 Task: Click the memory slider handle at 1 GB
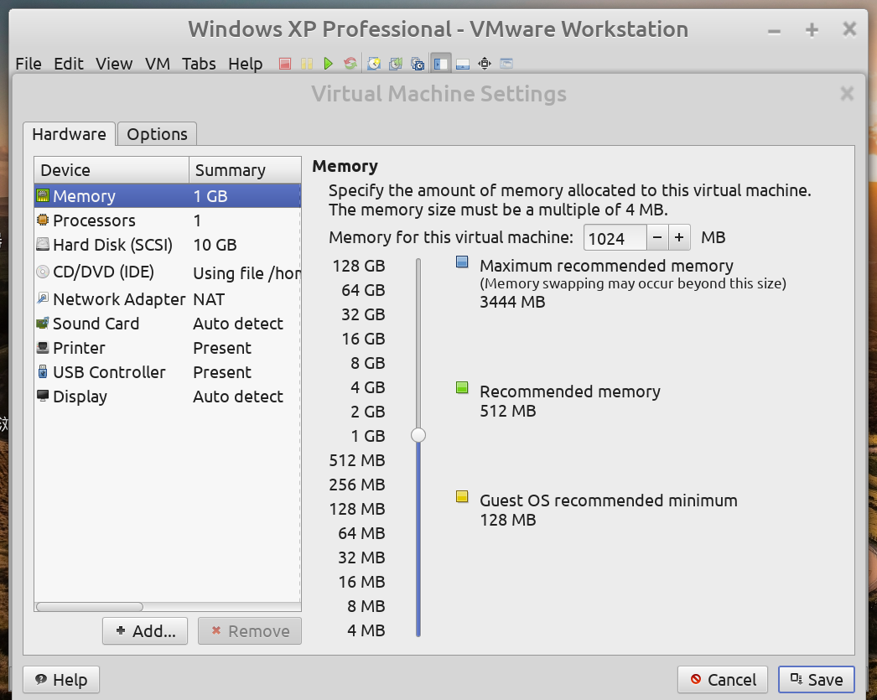[x=418, y=435]
